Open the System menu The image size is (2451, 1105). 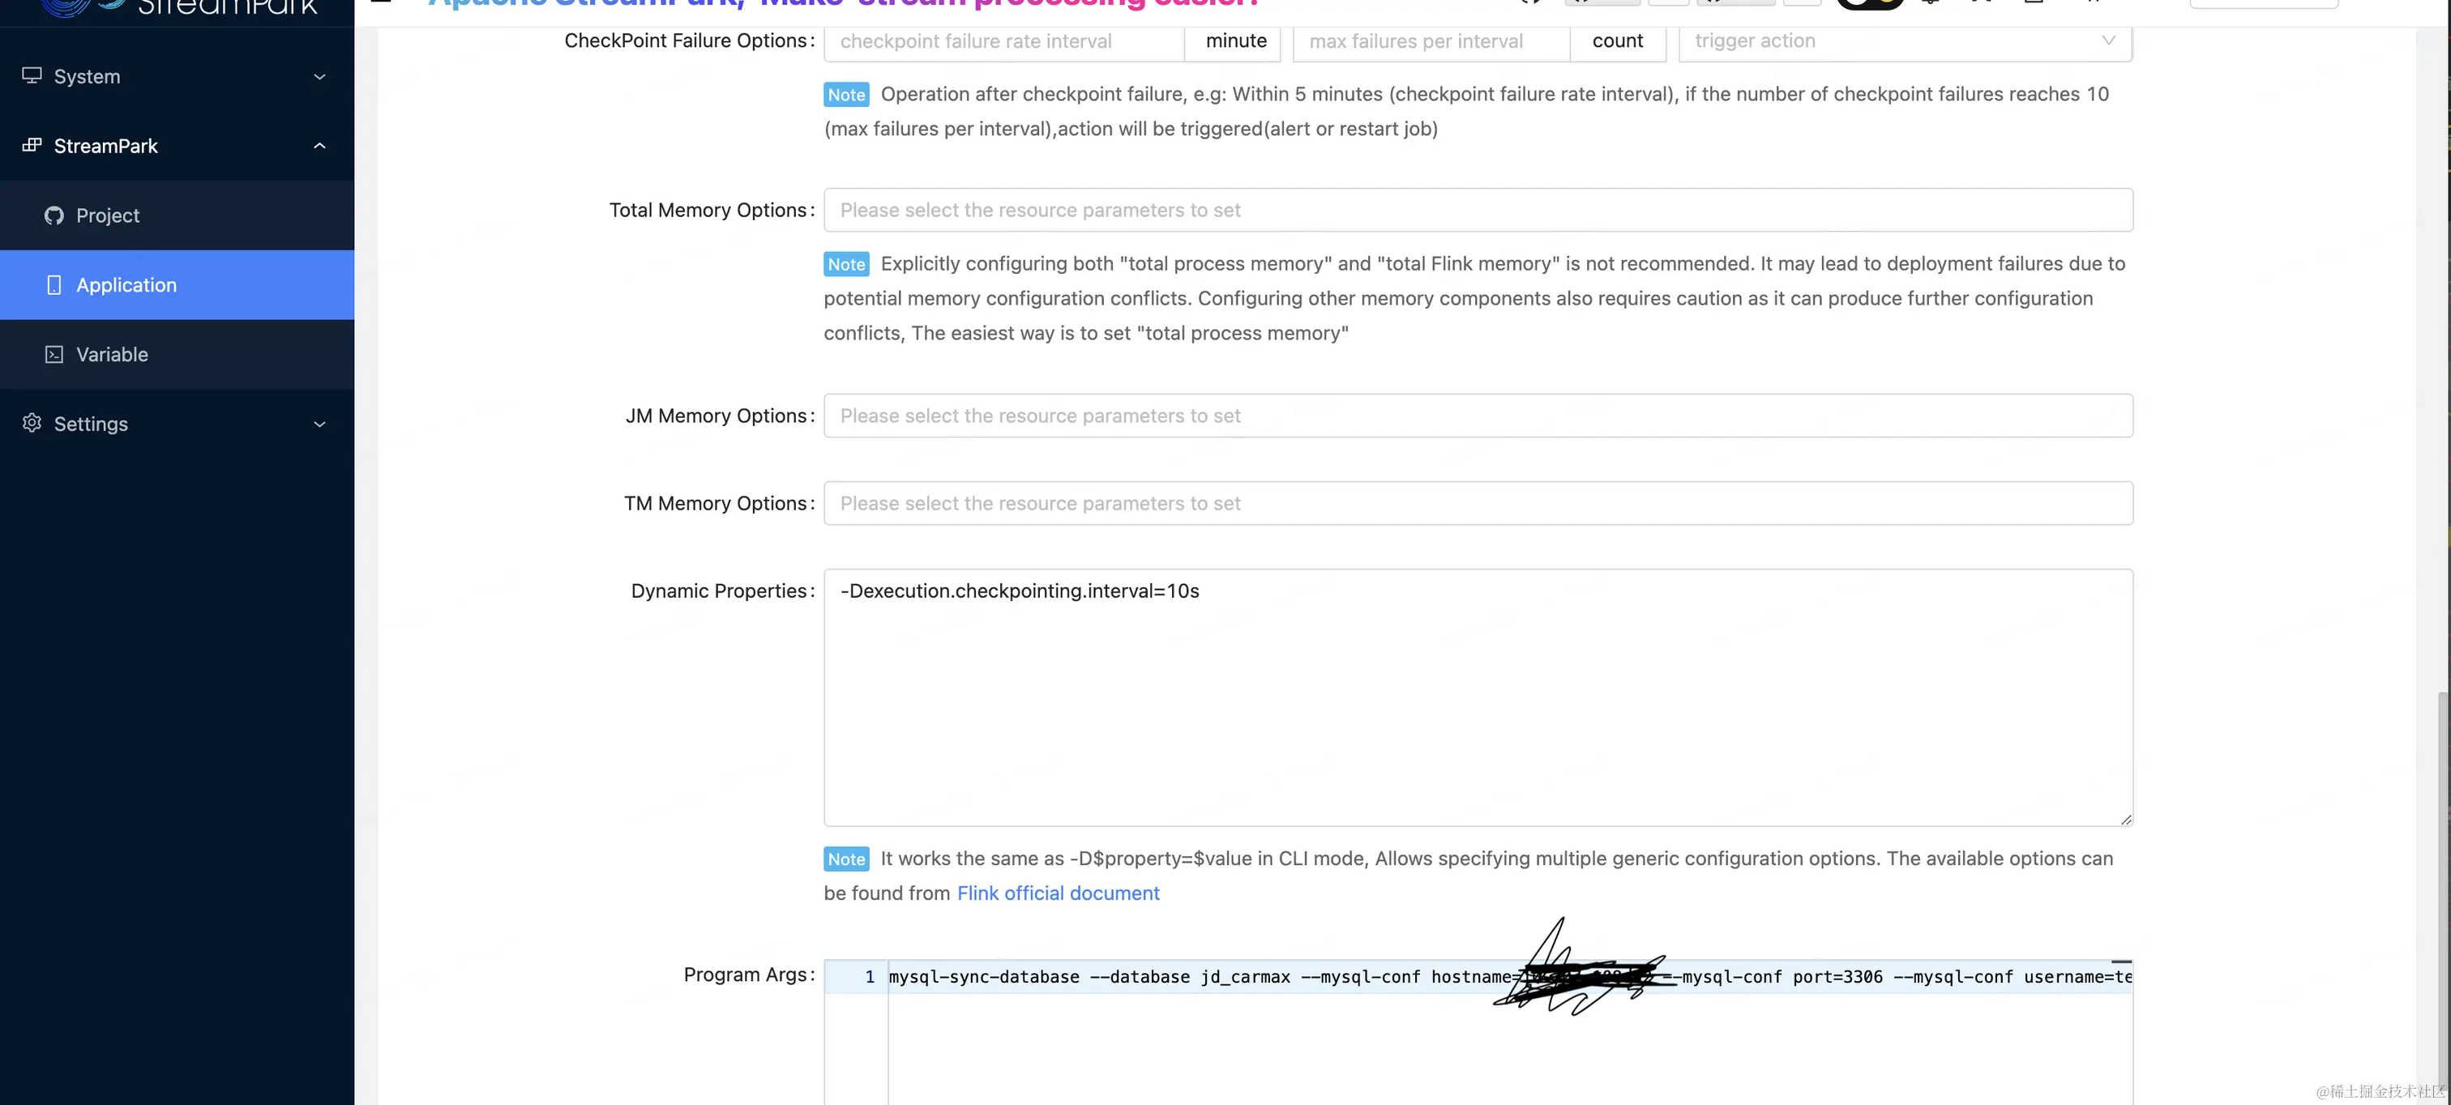177,76
